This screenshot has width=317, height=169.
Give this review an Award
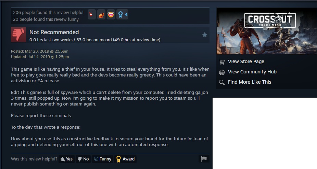pyautogui.click(x=125, y=159)
